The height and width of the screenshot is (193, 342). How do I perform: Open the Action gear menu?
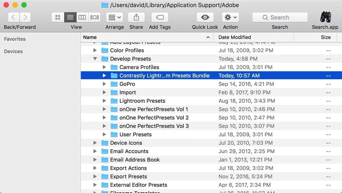pos(230,17)
